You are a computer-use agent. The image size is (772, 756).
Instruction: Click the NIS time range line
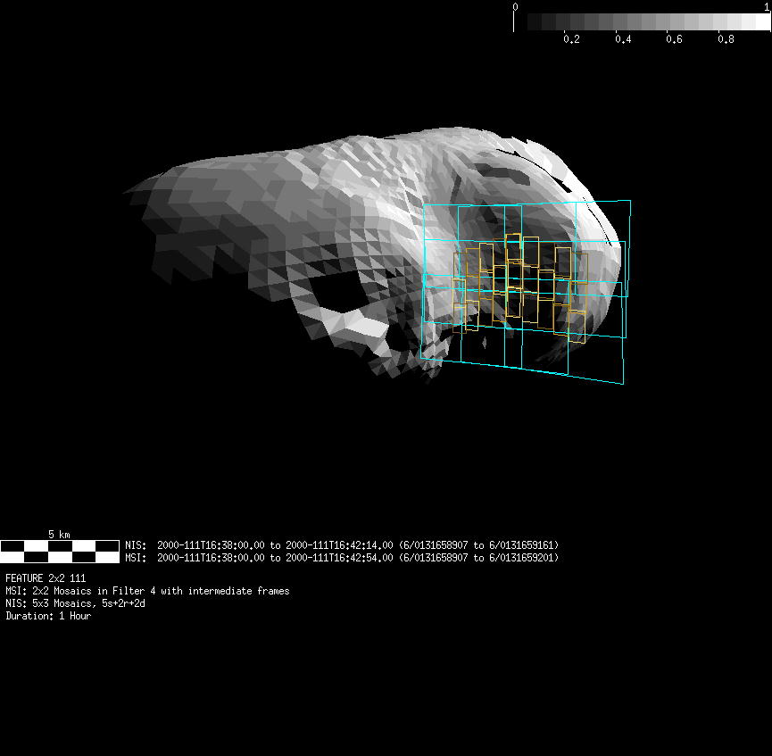click(342, 545)
